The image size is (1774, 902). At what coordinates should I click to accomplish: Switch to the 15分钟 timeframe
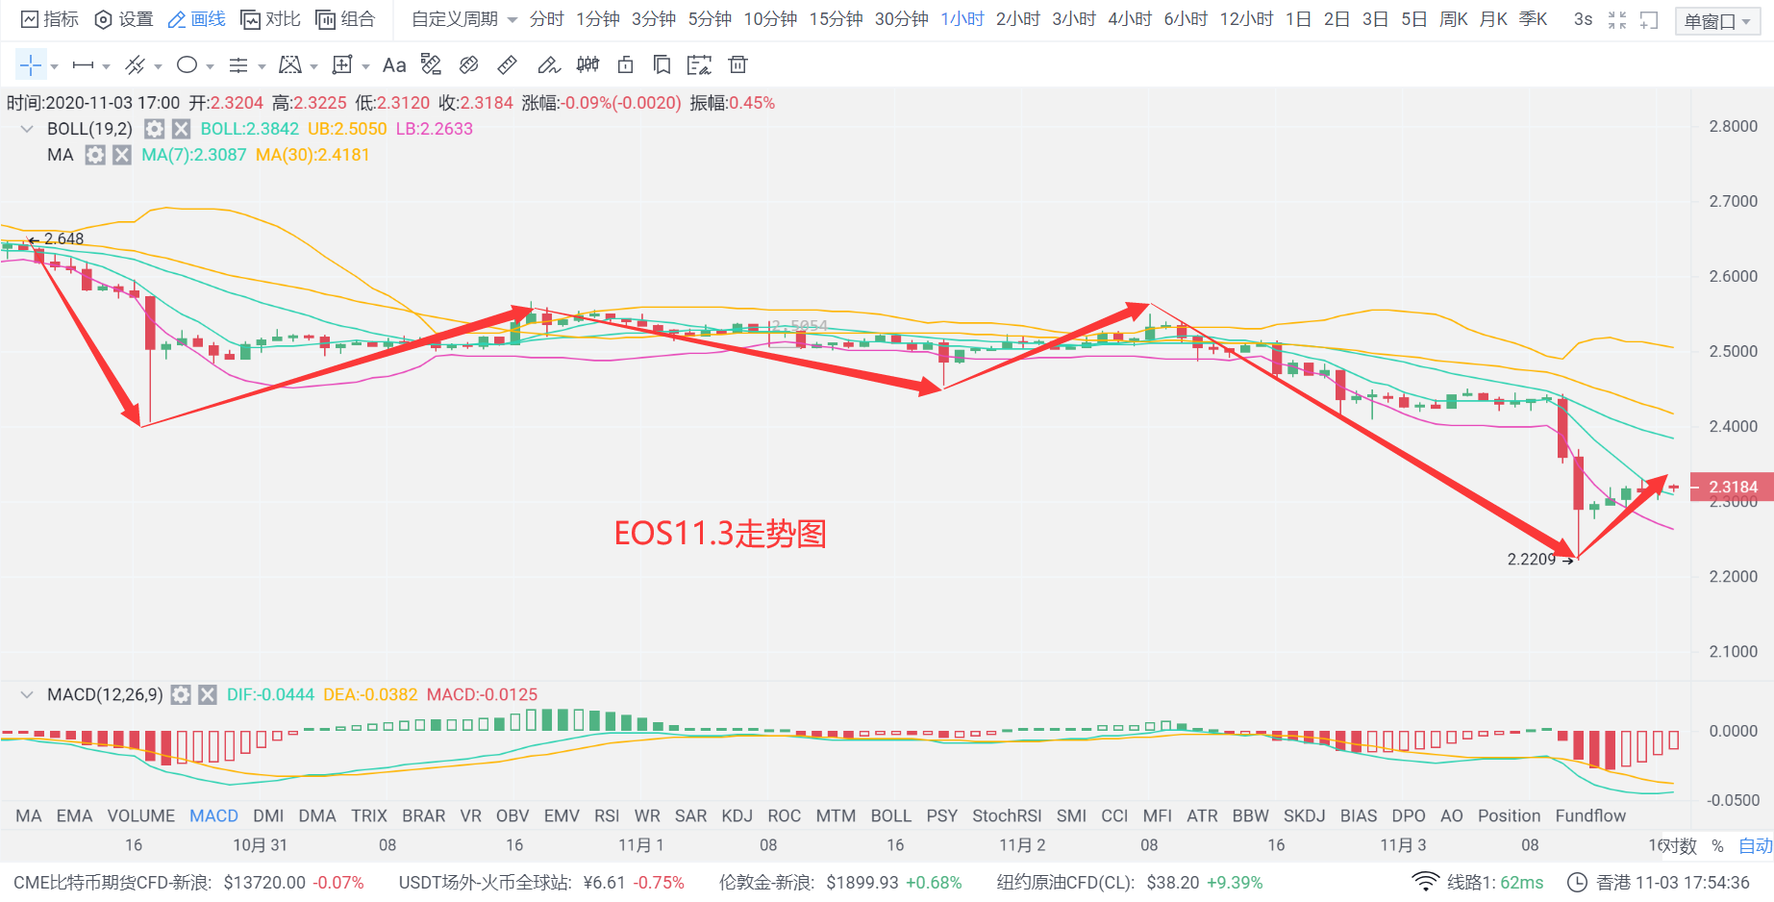[837, 19]
